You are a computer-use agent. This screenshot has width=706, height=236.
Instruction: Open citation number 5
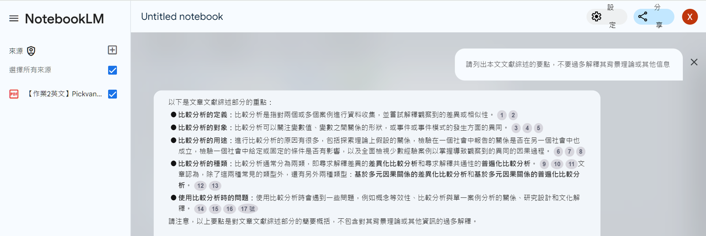click(x=538, y=128)
